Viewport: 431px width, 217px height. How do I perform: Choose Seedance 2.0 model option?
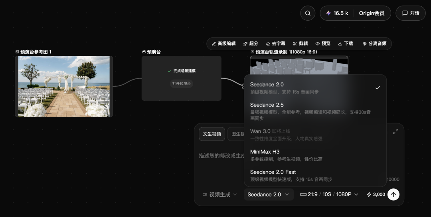click(315, 88)
